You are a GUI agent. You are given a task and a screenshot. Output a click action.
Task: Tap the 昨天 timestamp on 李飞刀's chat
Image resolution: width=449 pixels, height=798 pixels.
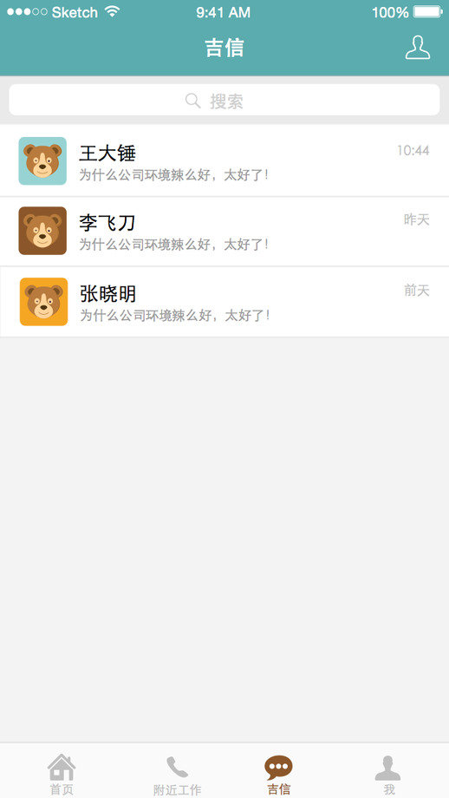pos(416,219)
